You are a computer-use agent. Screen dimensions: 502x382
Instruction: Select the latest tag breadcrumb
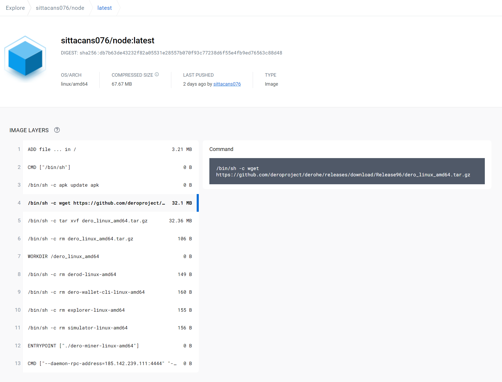click(104, 8)
